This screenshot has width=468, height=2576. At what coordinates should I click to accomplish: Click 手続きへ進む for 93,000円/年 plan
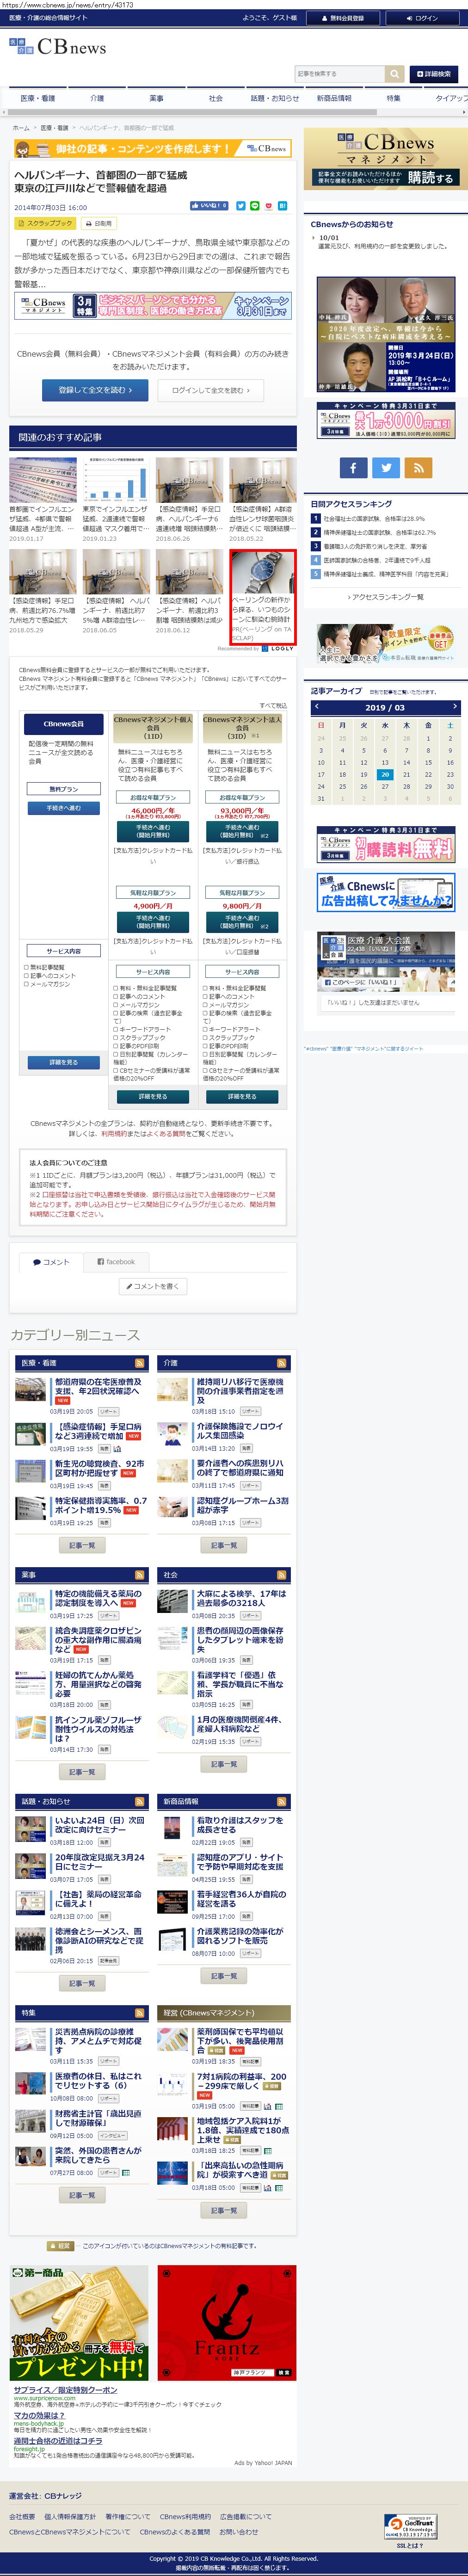pos(242,831)
